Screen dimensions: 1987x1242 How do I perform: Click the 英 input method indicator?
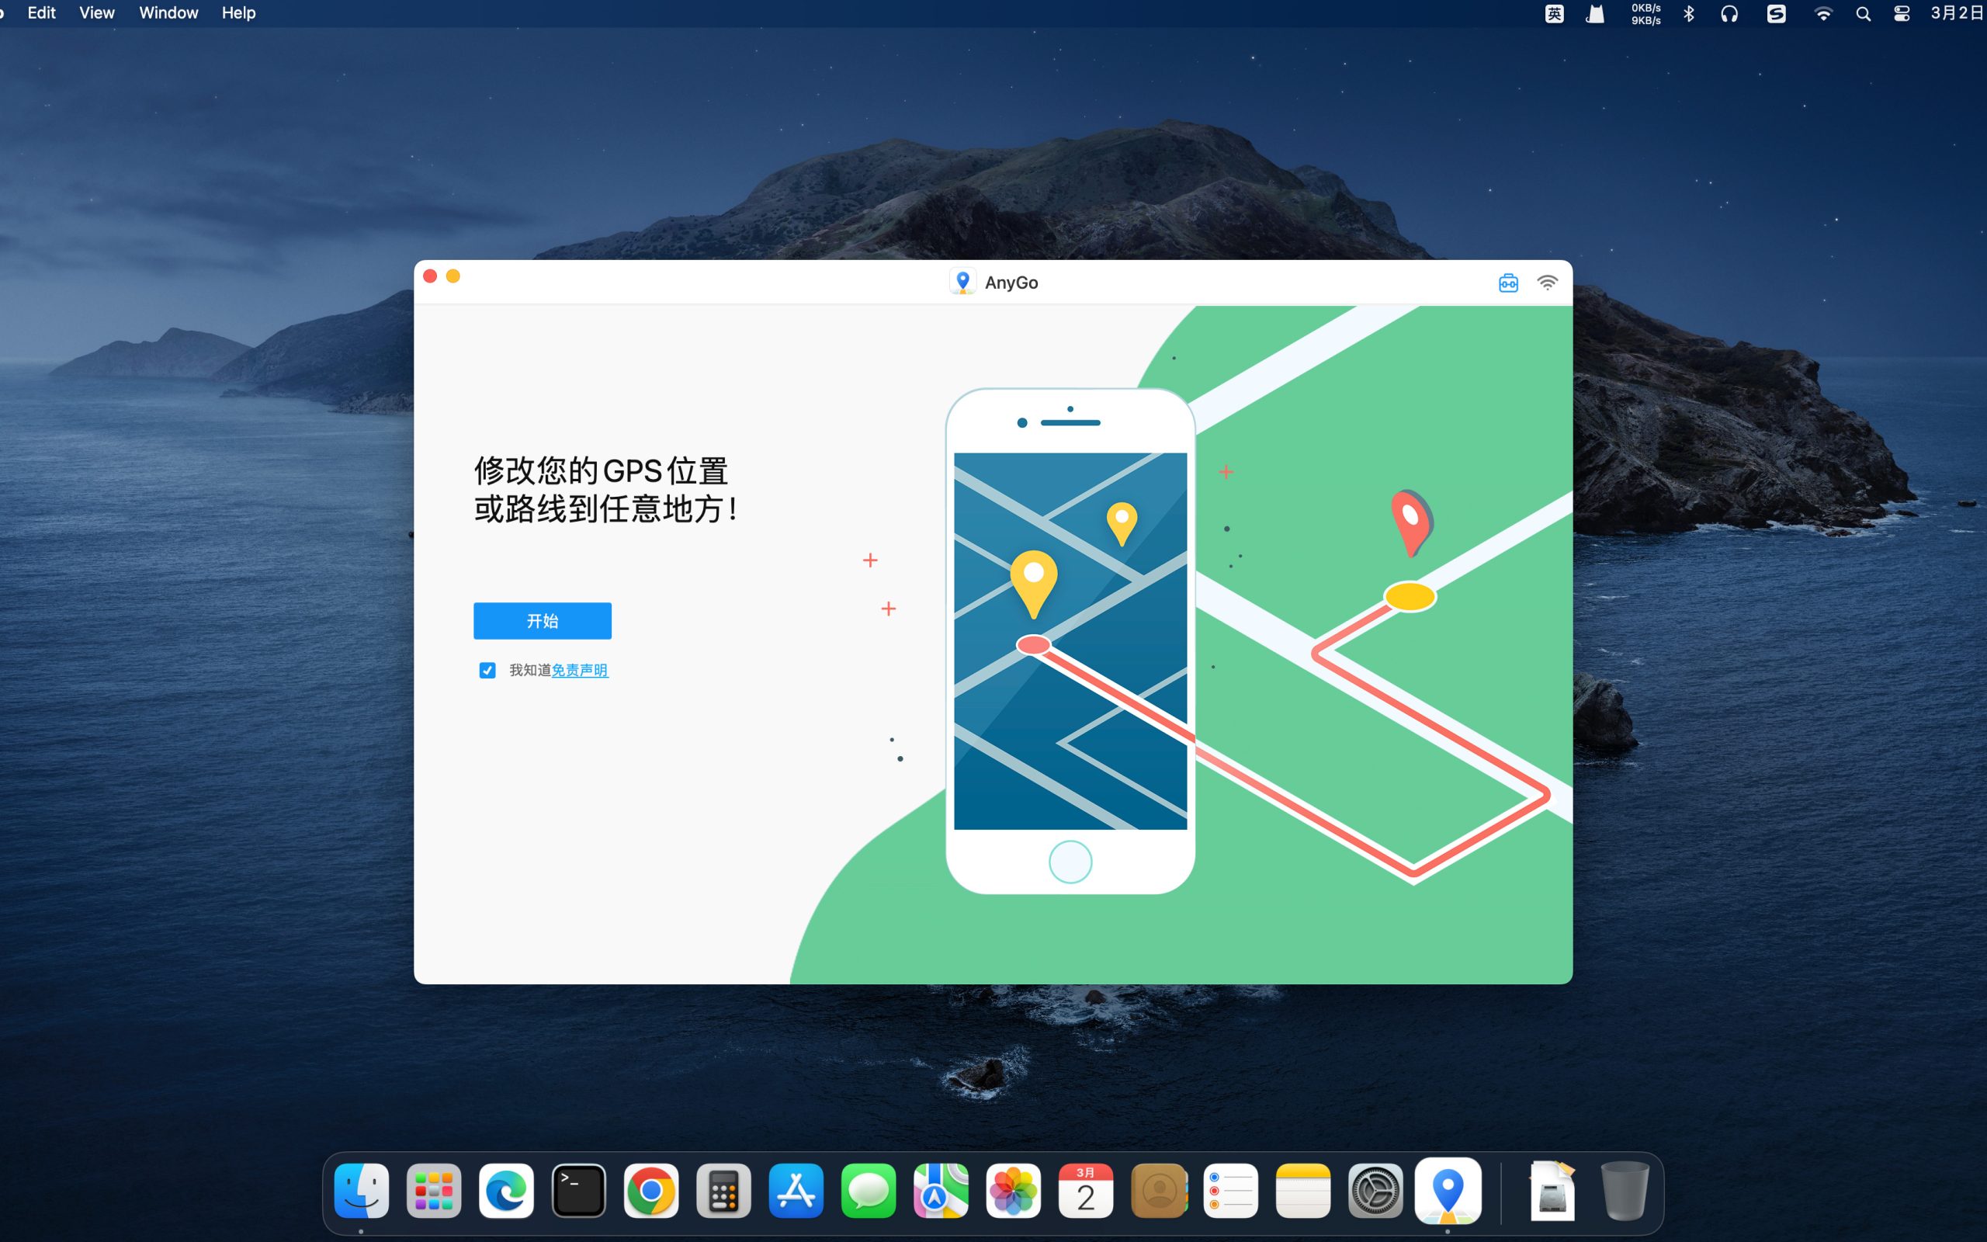(x=1553, y=13)
